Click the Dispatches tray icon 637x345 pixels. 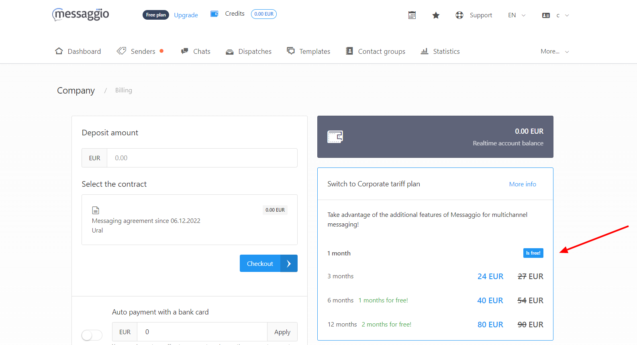pos(230,52)
